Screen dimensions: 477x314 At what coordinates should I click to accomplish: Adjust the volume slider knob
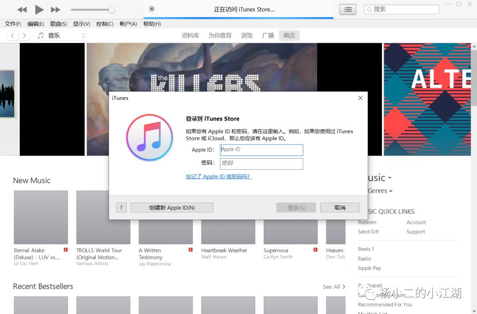point(111,10)
